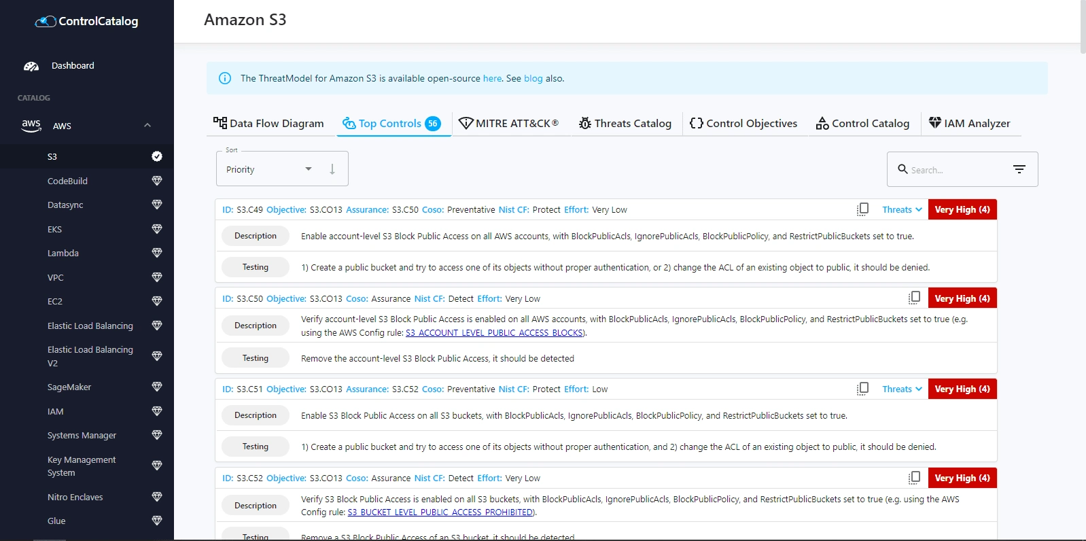Viewport: 1086px width, 541px height.
Task: Copy control S3.C52 using the copy icon
Action: (x=915, y=478)
